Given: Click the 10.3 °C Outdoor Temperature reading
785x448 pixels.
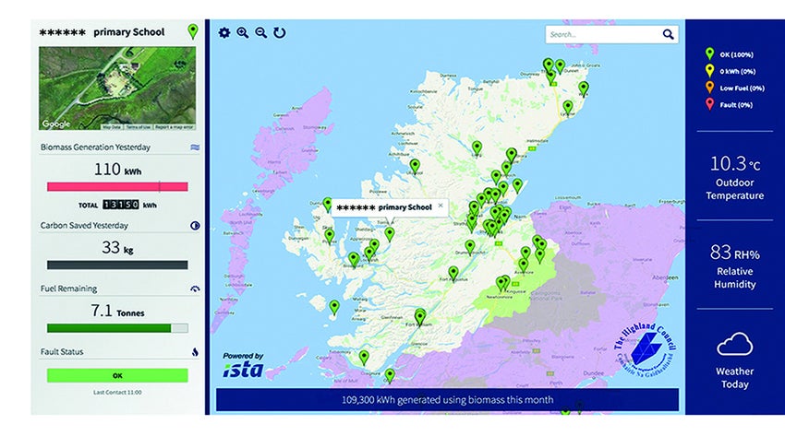Looking at the screenshot, I should [x=734, y=176].
